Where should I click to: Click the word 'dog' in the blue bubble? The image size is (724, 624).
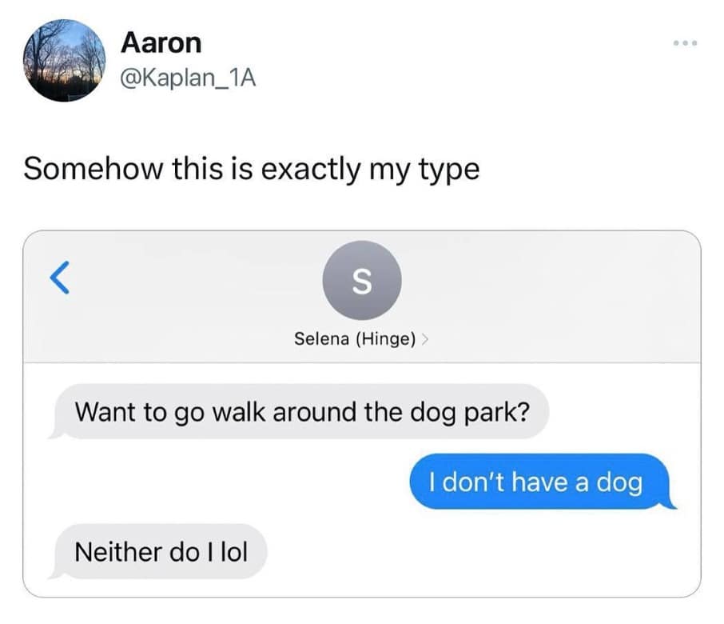[619, 483]
